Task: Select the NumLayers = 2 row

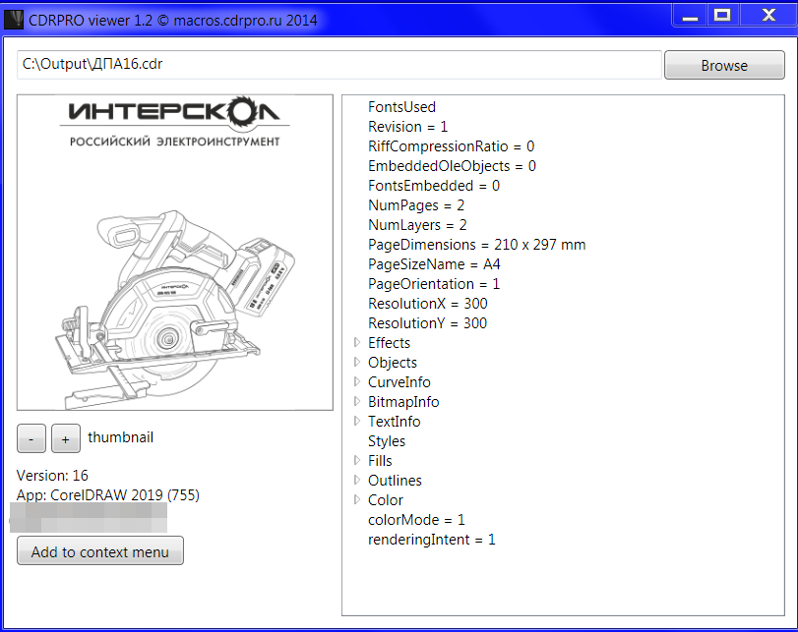Action: [x=417, y=225]
